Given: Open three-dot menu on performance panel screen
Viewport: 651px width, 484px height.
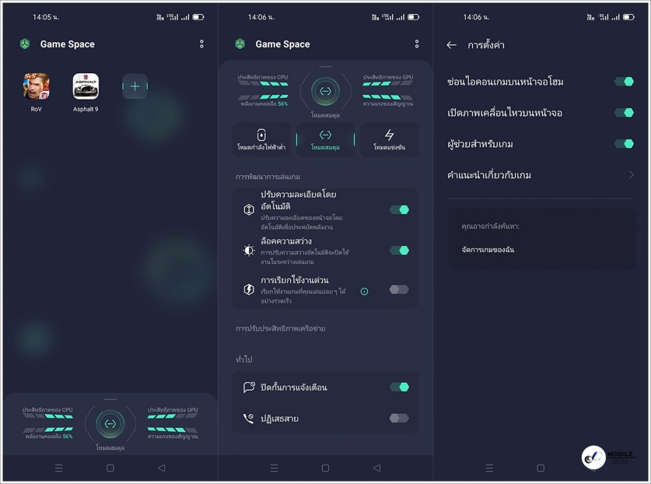Looking at the screenshot, I should click(417, 44).
